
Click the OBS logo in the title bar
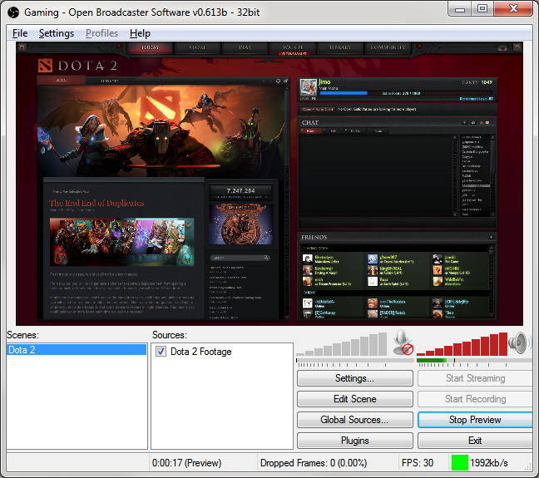tap(13, 12)
